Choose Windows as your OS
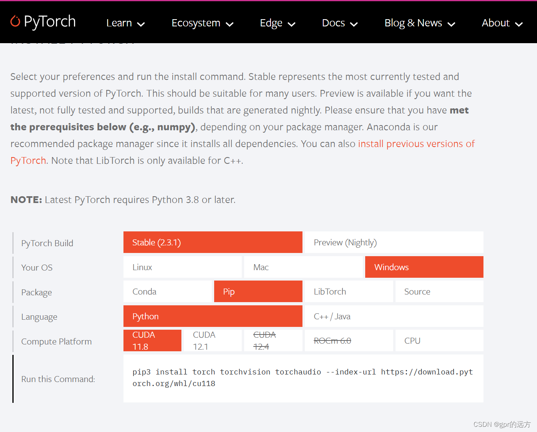The width and height of the screenshot is (537, 432). point(424,267)
